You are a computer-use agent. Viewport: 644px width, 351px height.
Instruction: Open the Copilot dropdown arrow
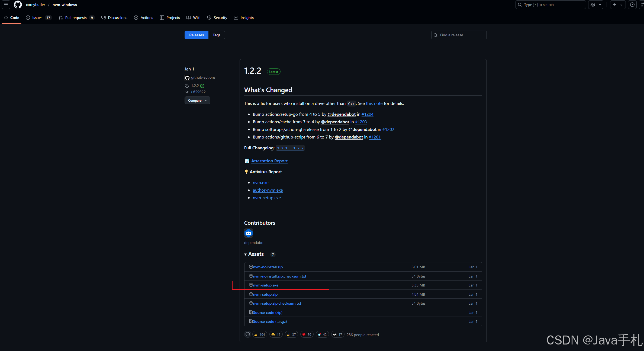tap(600, 5)
